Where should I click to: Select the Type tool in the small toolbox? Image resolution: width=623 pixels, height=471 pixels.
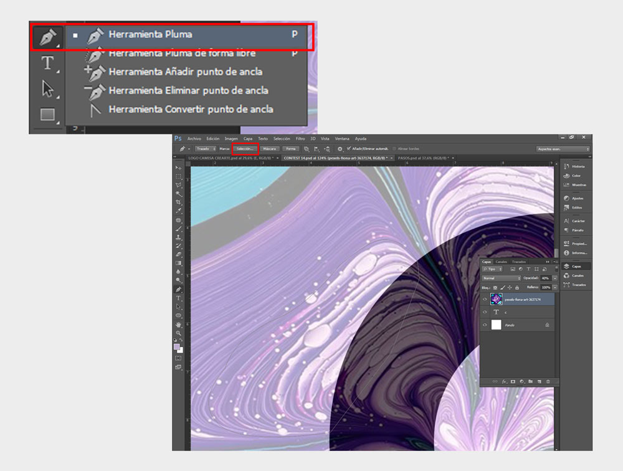click(x=178, y=298)
